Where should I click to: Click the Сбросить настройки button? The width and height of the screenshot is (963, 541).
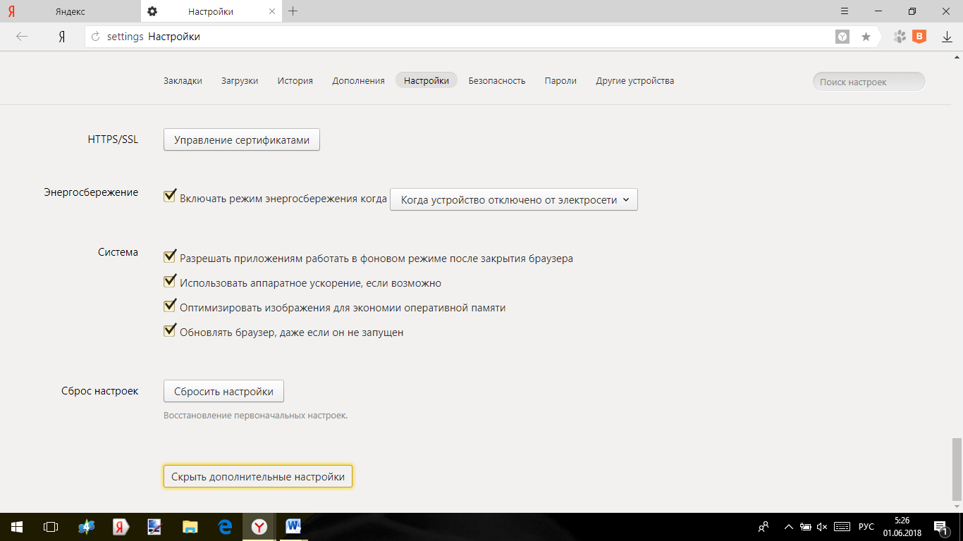click(x=223, y=392)
